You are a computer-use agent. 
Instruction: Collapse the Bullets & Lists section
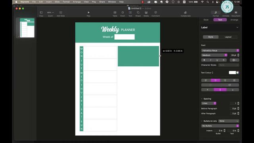(202, 121)
